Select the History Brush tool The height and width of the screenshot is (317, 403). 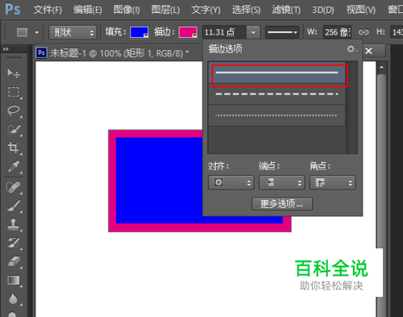tap(14, 243)
